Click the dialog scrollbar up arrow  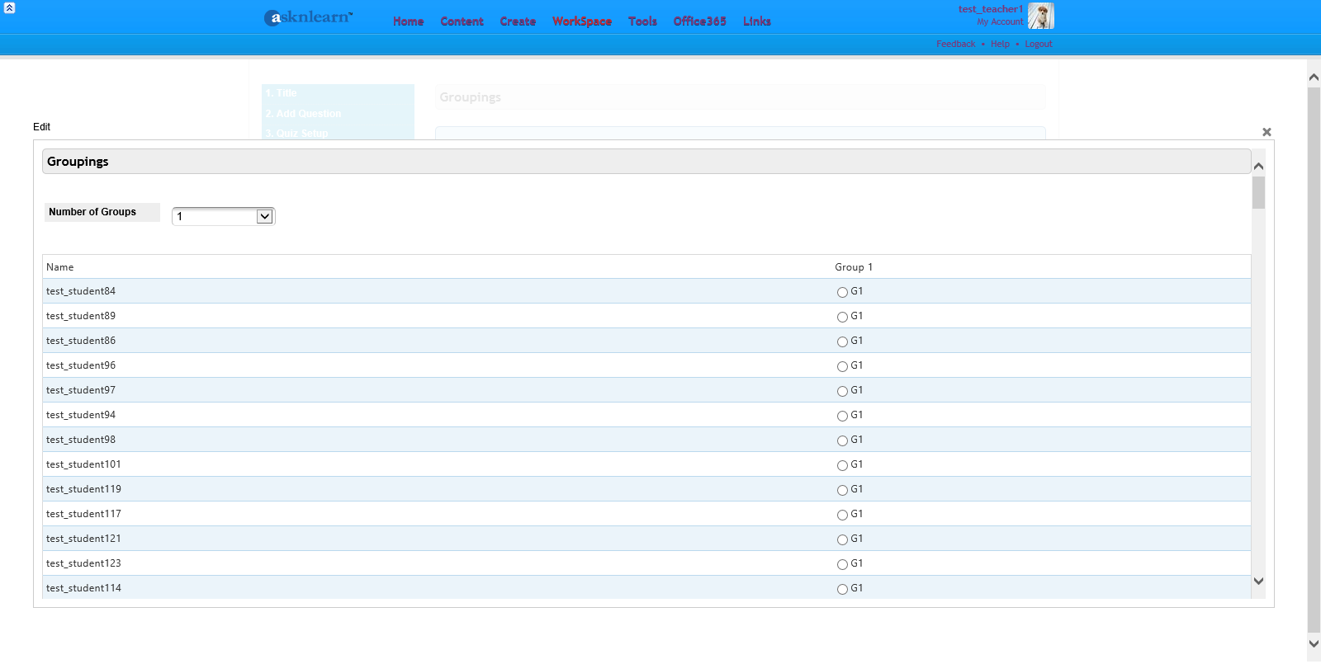[x=1258, y=166]
